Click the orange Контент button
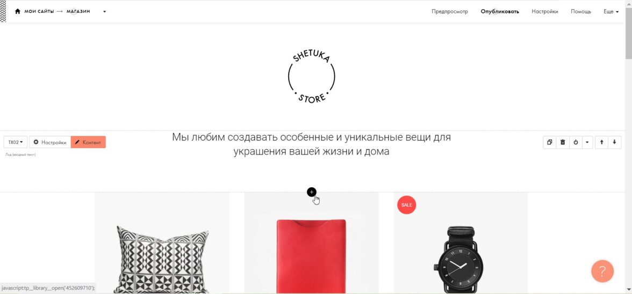This screenshot has width=632, height=294. click(x=88, y=142)
